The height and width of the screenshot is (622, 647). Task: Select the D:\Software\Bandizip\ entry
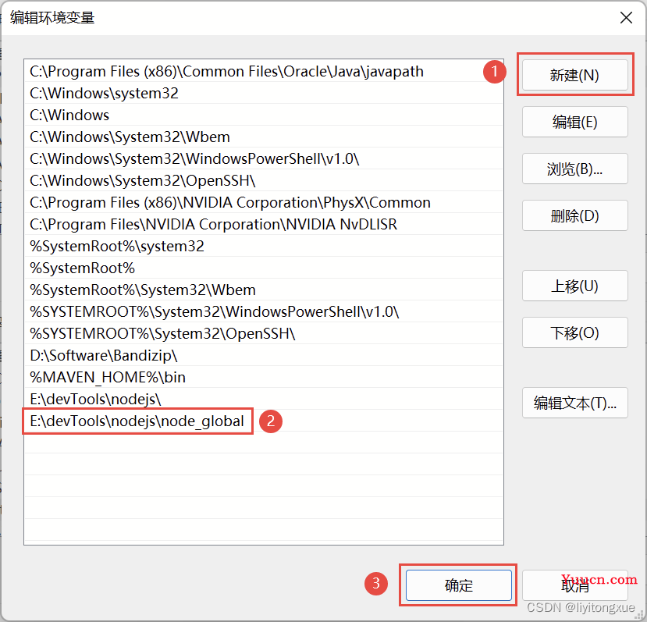264,356
